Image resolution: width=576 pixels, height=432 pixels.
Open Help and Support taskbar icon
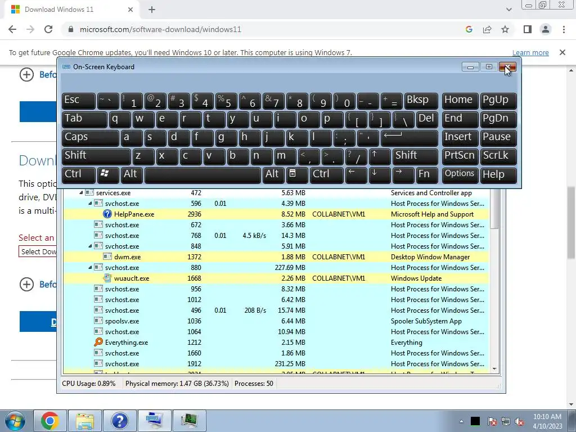pyautogui.click(x=119, y=421)
